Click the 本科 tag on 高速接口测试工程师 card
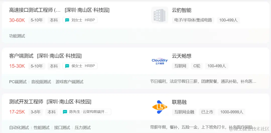 [x=54, y=20]
